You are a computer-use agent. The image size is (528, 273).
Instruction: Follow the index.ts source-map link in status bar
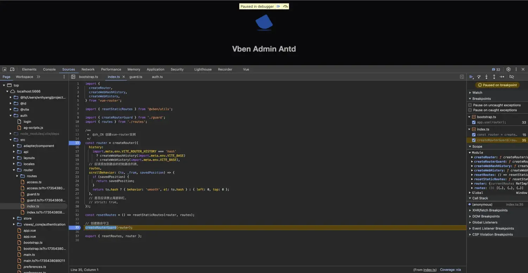point(429,270)
